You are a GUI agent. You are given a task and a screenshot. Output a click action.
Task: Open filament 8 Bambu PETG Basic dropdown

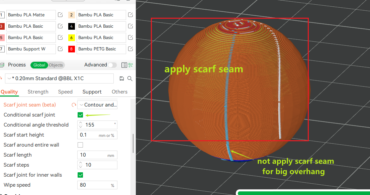pyautogui.click(x=101, y=49)
